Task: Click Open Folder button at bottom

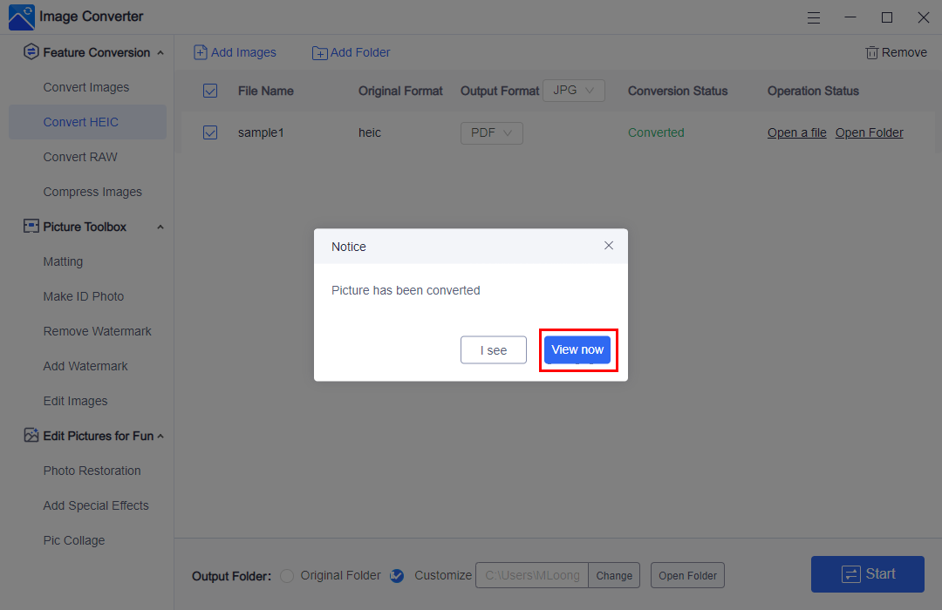Action: [687, 575]
